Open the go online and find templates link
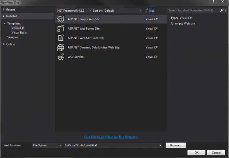This screenshot has width=229, height=158. point(111,137)
